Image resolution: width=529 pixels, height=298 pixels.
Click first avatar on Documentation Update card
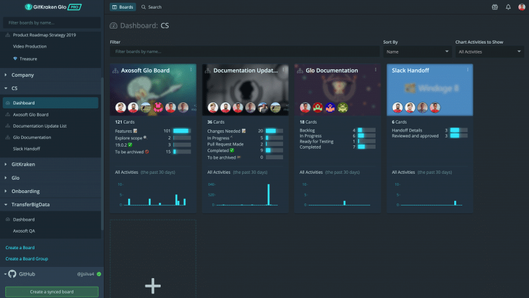click(x=213, y=108)
